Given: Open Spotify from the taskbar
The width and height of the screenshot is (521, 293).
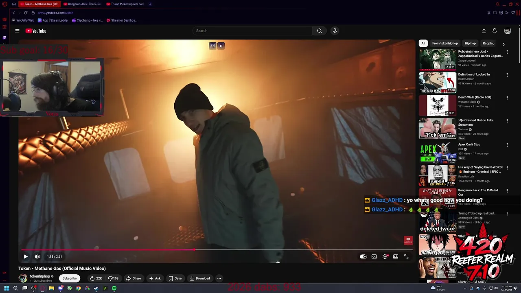Looking at the screenshot, I should 114,288.
